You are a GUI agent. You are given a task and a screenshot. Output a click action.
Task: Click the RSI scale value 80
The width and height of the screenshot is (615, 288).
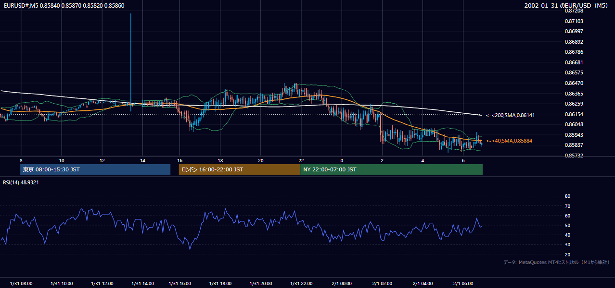(567, 196)
